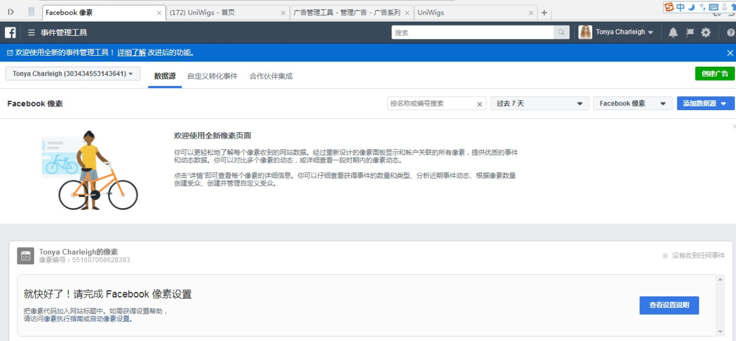Screen dimensions: 736x341
Task: Switch to the 自定义转化事件 tab
Action: pyautogui.click(x=212, y=76)
